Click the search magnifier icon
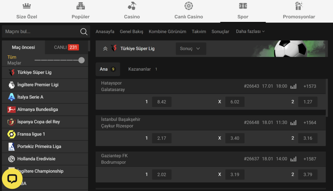 point(84,32)
